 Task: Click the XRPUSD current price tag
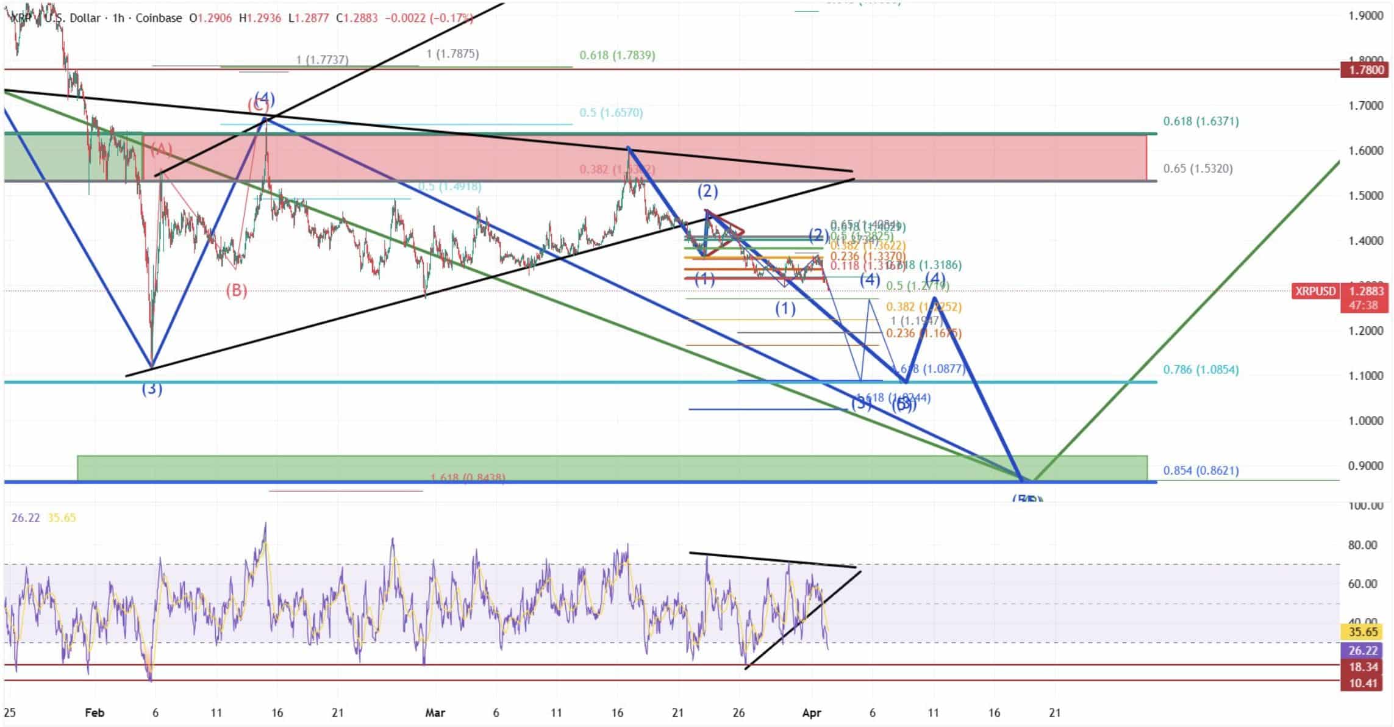[x=1315, y=291]
